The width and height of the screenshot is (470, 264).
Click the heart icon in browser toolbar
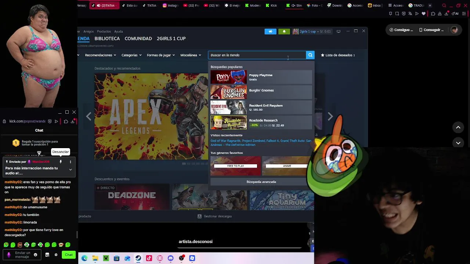pos(423,14)
